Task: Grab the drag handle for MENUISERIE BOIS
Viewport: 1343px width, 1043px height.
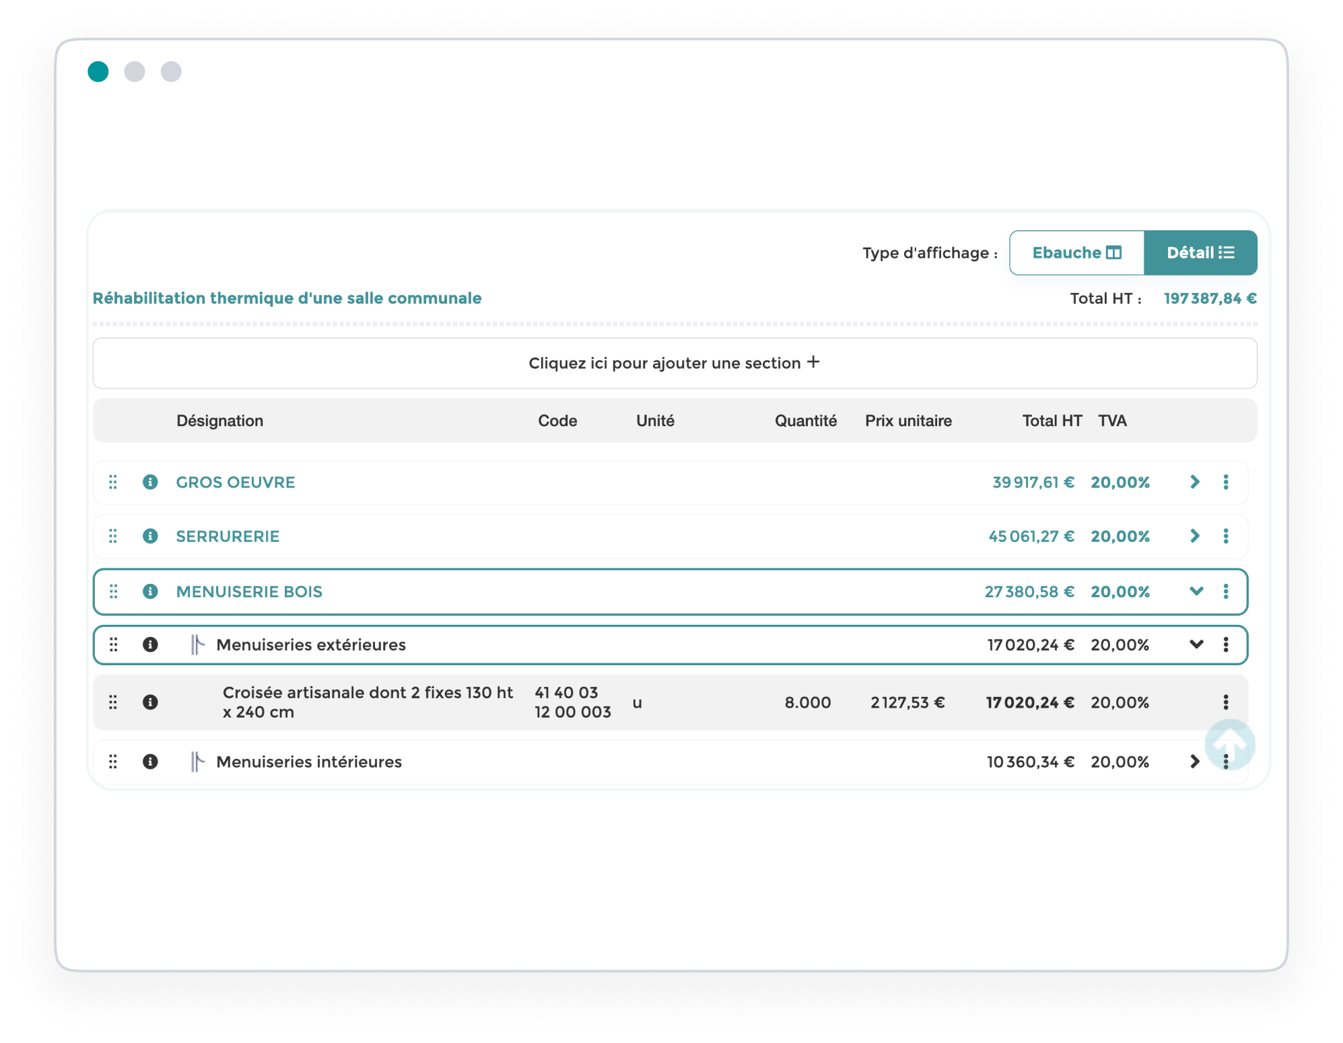Action: tap(113, 591)
